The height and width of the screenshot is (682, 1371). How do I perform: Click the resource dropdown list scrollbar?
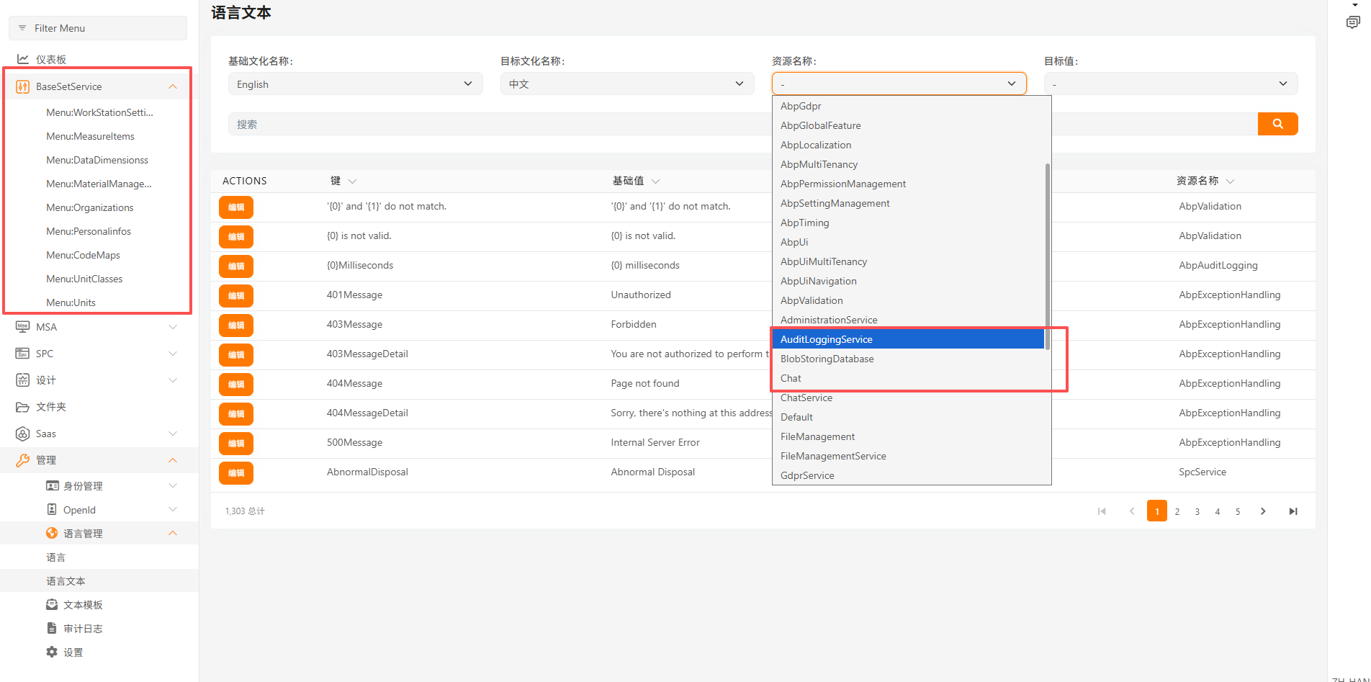tap(1047, 252)
